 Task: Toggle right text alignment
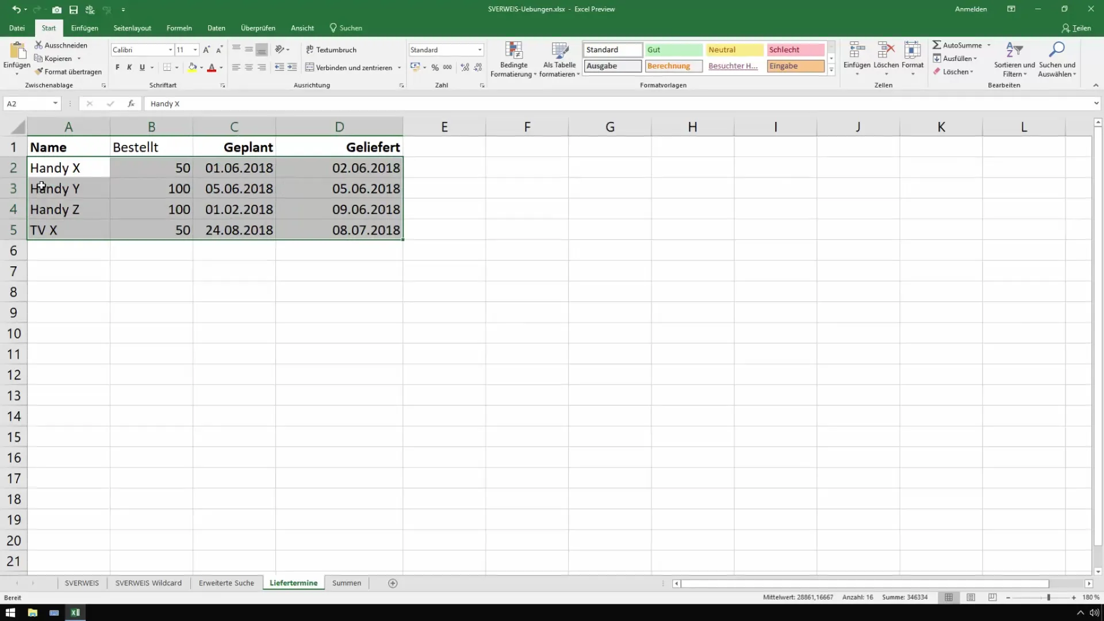(x=262, y=67)
